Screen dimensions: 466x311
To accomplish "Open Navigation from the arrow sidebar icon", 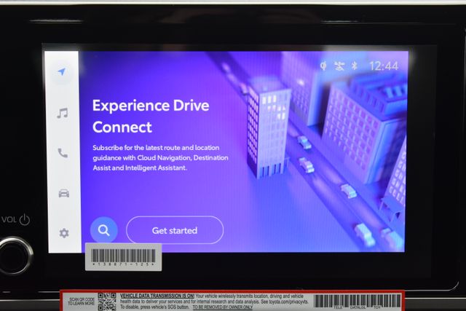I will [x=63, y=72].
